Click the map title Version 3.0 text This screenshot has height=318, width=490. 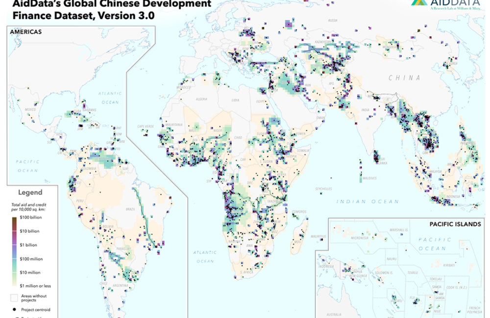[131, 15]
